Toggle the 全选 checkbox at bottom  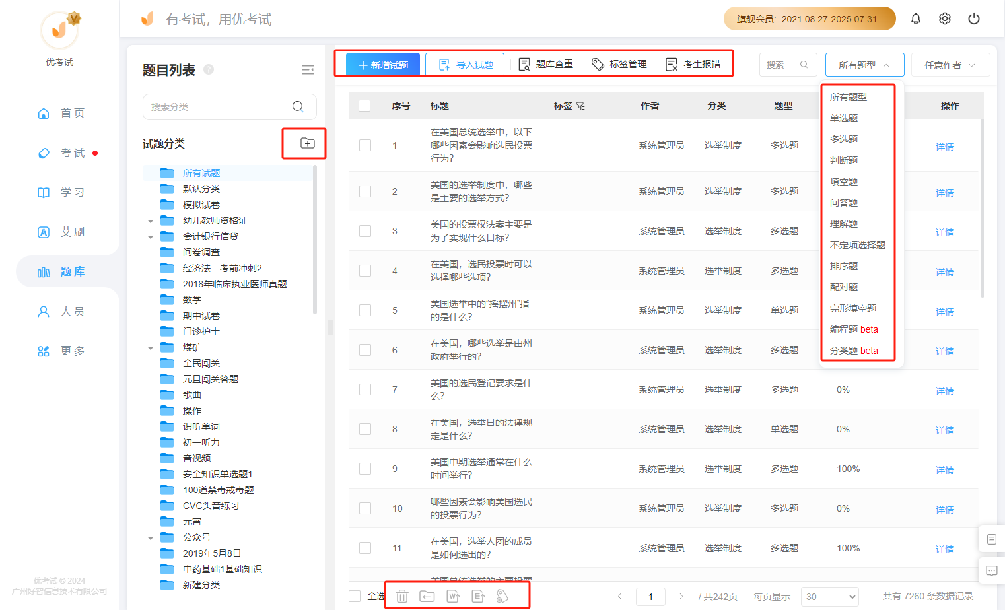tap(355, 596)
